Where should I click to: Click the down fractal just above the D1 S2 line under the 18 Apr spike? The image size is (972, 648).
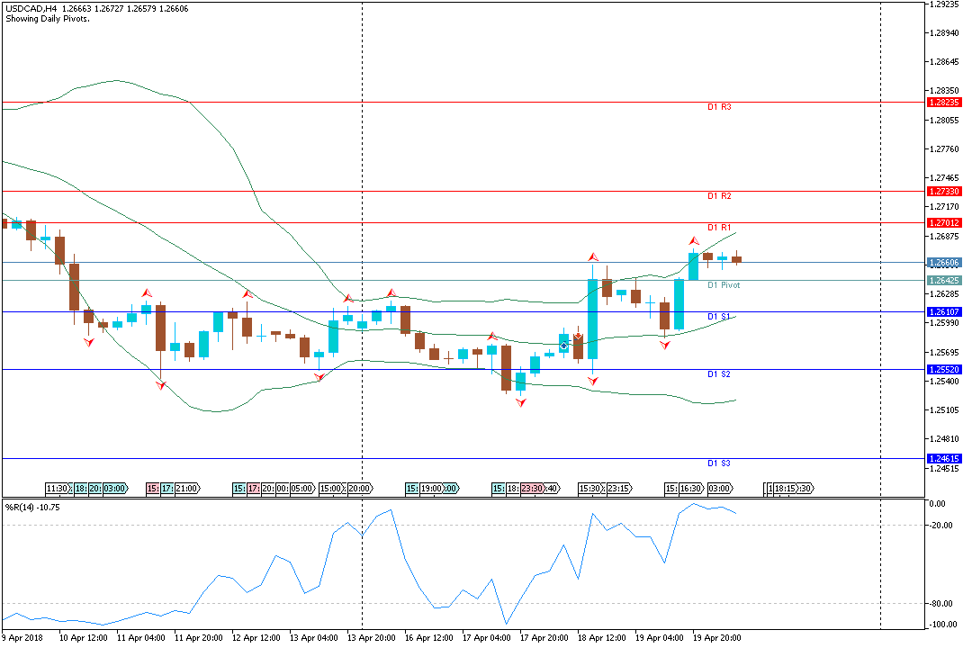pyautogui.click(x=592, y=381)
